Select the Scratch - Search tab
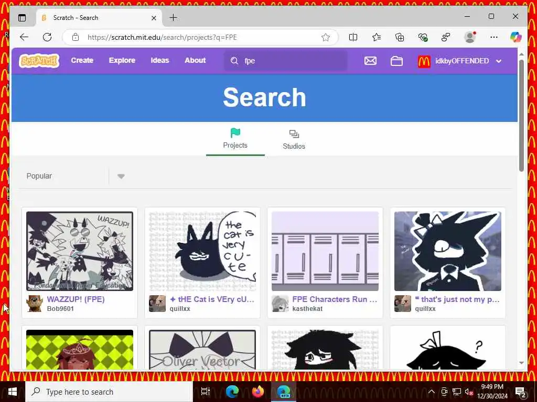Viewport: 537px width, 402px height. pyautogui.click(x=99, y=18)
